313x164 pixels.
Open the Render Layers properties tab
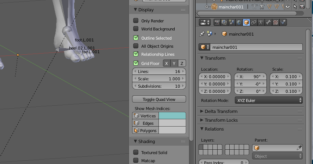pyautogui.click(x=224, y=22)
